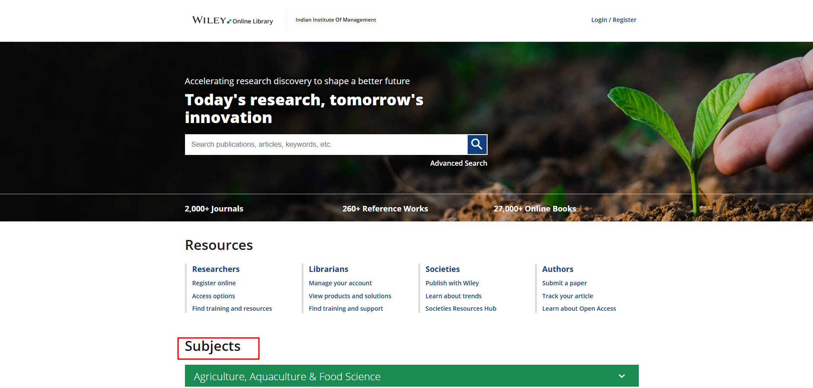The width and height of the screenshot is (813, 388).
Task: Select Learn about Open Access
Action: [x=579, y=309]
